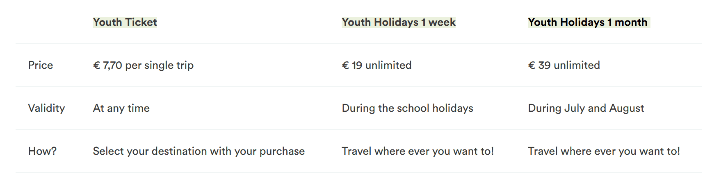
Task: Click the Youth Holidays 1 week heading
Action: pyautogui.click(x=398, y=22)
